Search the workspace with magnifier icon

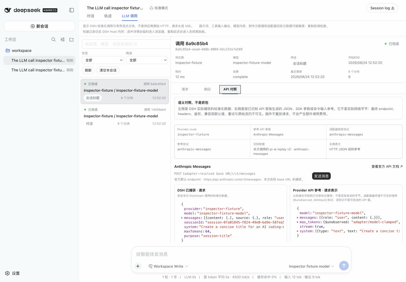tap(54, 39)
